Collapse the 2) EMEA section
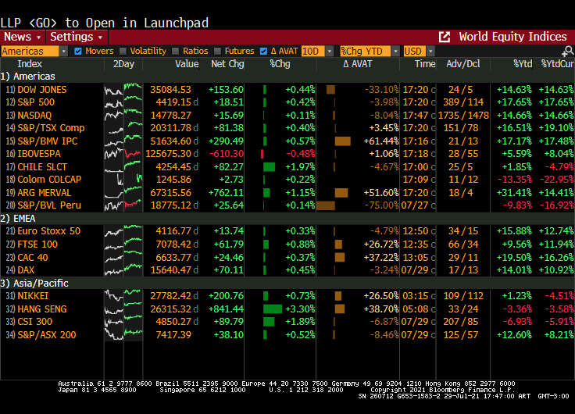This screenshot has height=414, width=575. point(18,219)
